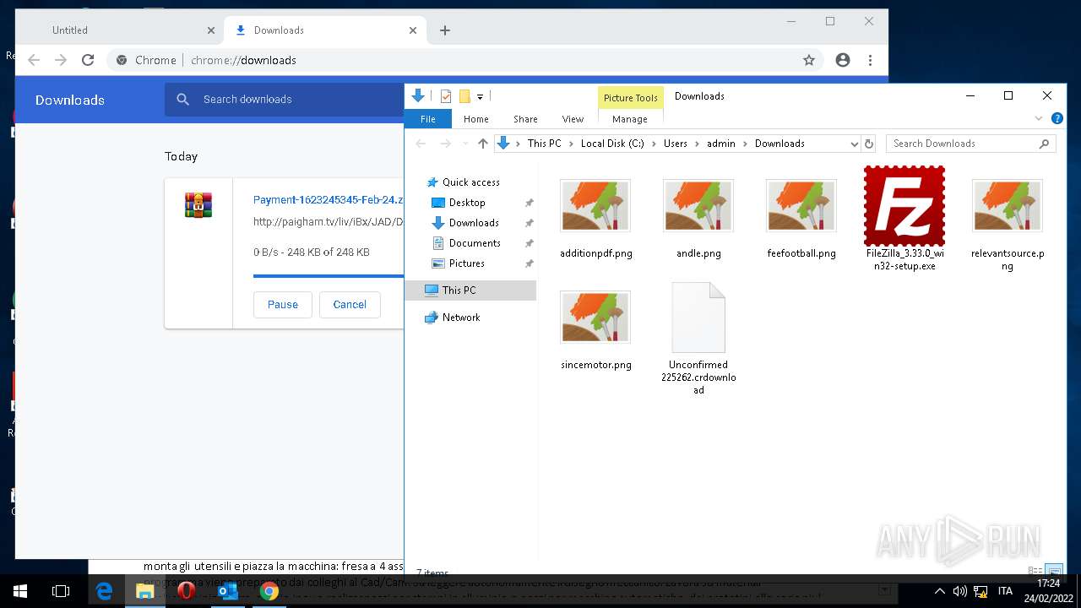Click New folder icon in quick access toolbar
Image resolution: width=1081 pixels, height=608 pixels.
[x=464, y=96]
